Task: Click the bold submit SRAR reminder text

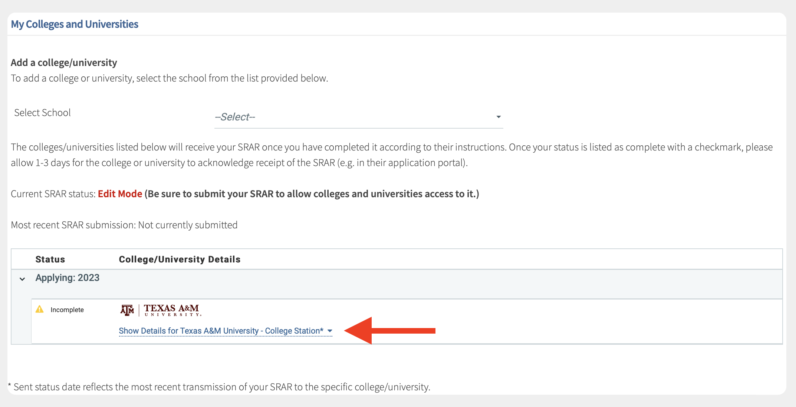Action: pos(312,194)
